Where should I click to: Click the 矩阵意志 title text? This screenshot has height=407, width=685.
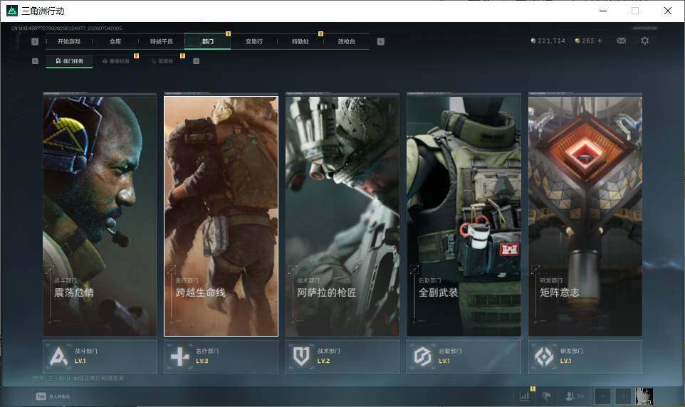(x=560, y=292)
